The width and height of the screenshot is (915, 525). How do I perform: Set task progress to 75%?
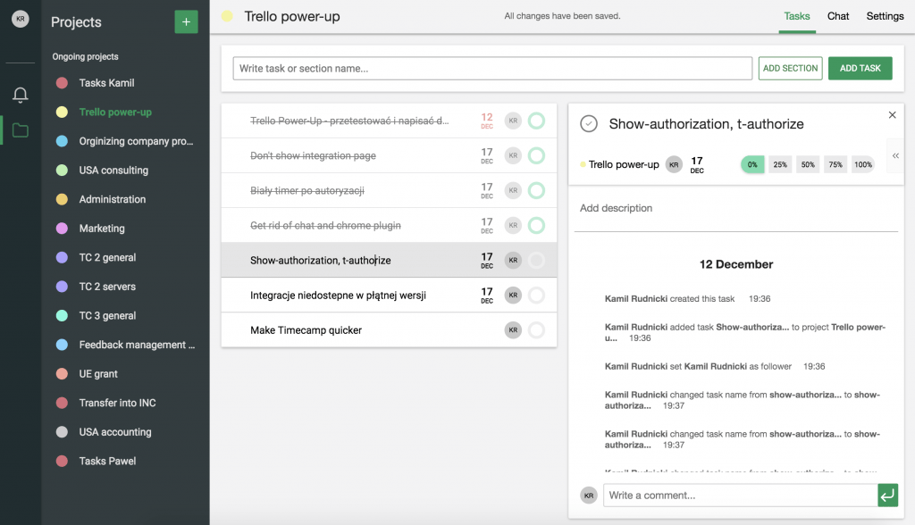pos(835,164)
